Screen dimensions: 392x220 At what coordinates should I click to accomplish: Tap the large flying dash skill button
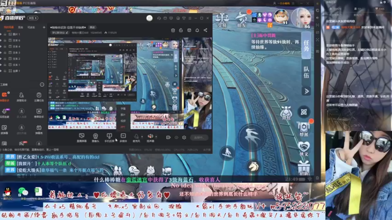[251, 137]
